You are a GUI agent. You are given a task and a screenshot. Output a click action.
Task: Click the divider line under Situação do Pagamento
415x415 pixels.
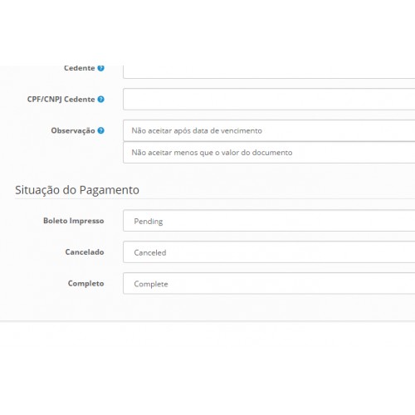click(215, 198)
